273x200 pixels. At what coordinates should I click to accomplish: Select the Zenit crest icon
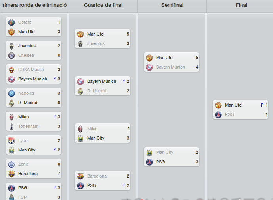[x=11, y=164]
